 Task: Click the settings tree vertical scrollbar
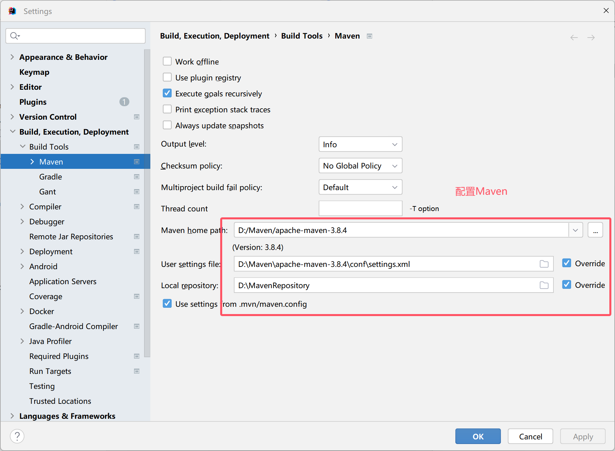[x=147, y=203]
